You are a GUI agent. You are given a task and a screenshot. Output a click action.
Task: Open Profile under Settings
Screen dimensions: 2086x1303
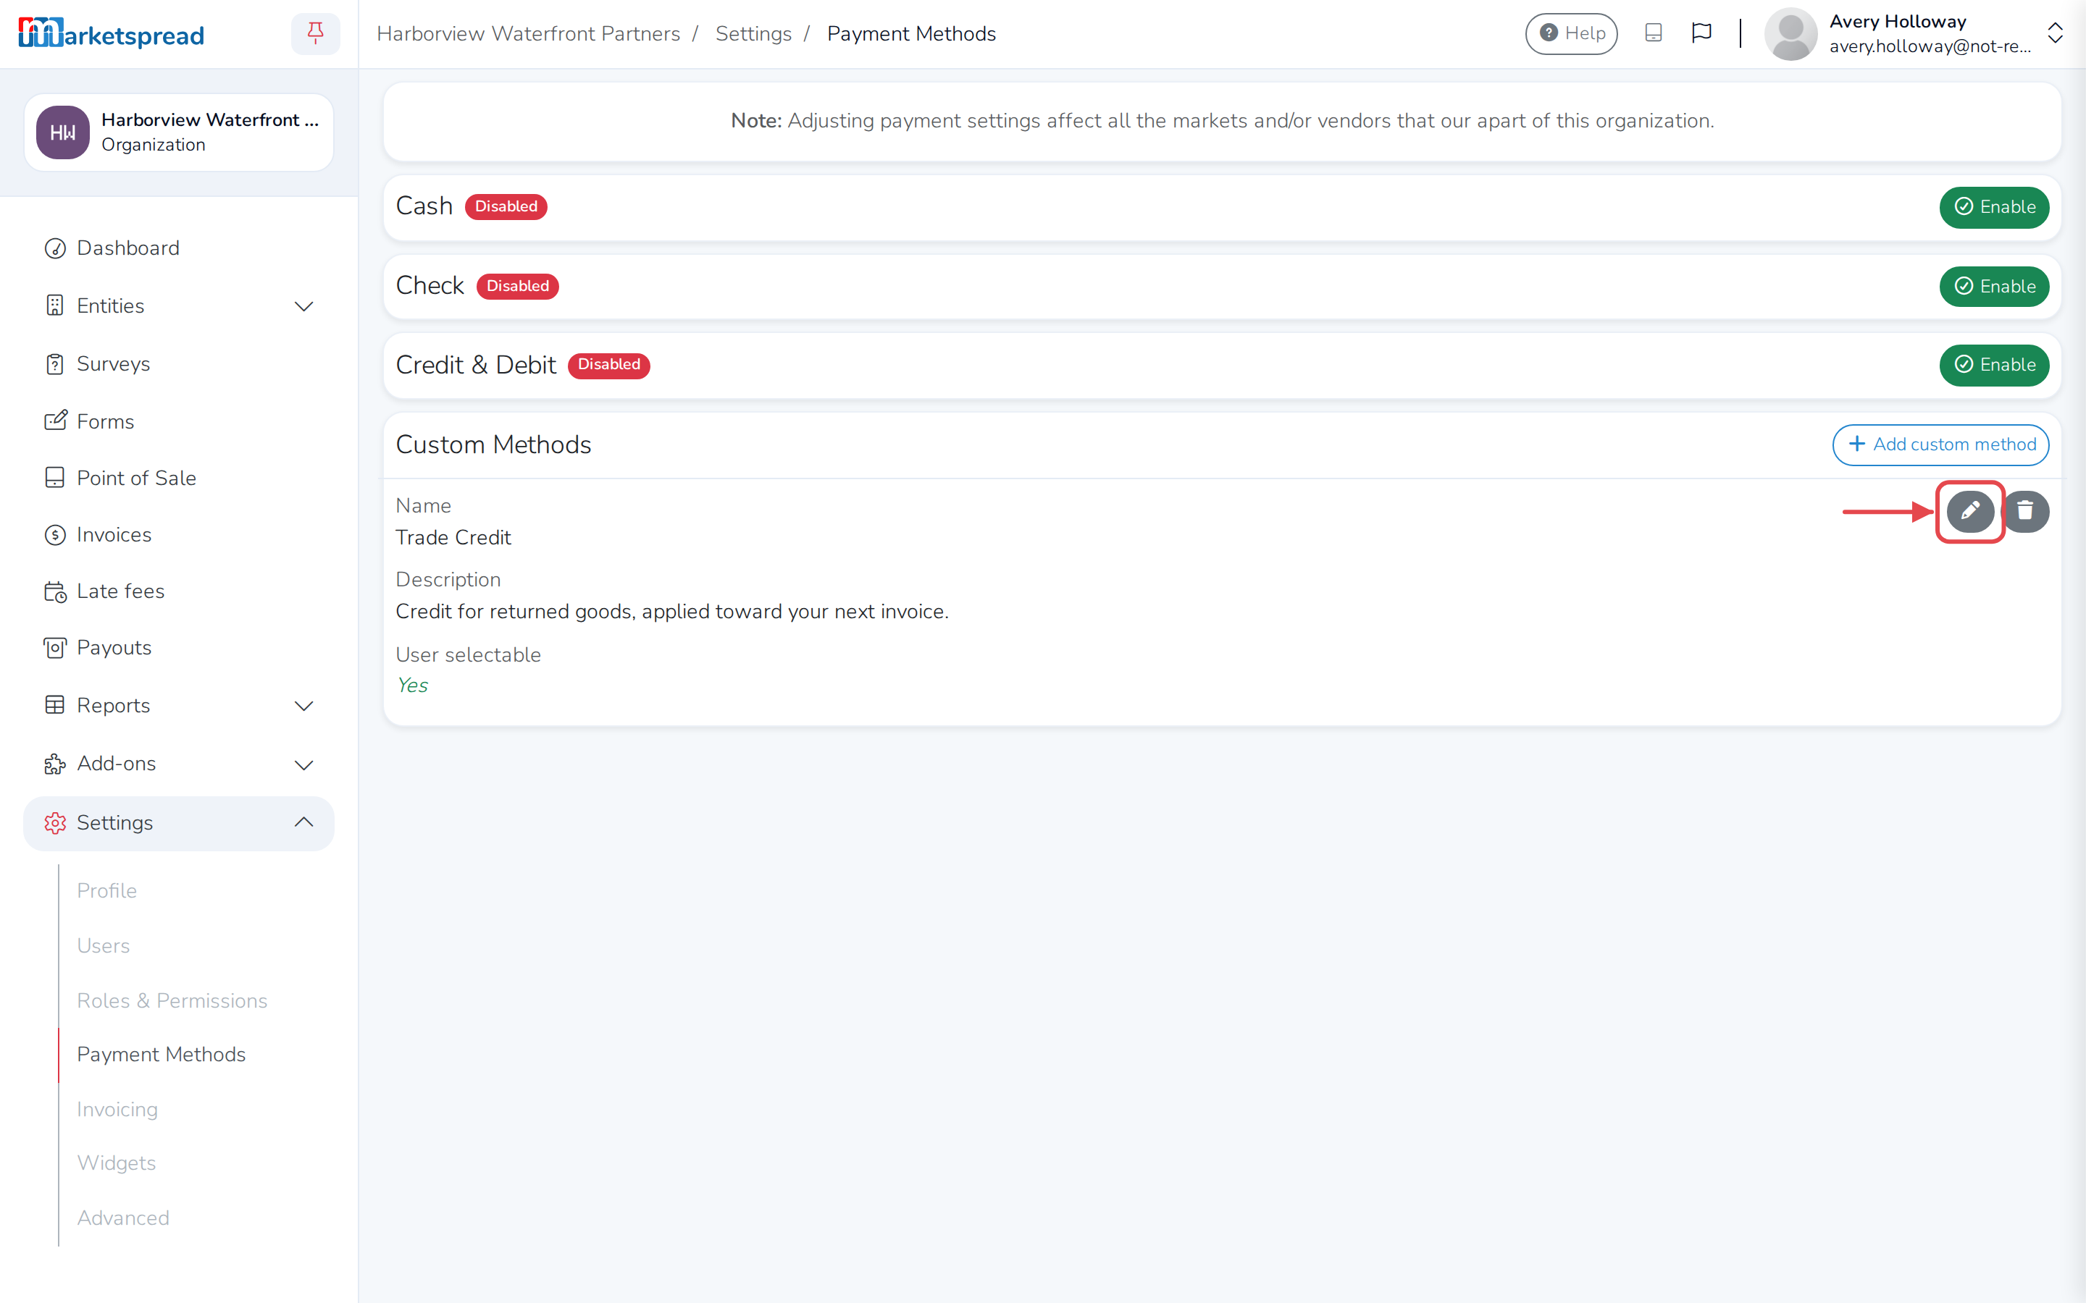tap(107, 891)
